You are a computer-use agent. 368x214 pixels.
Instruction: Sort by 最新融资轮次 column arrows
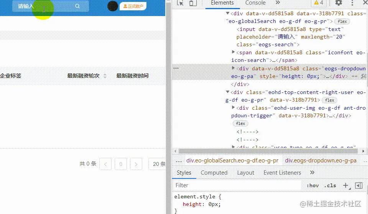click(x=105, y=76)
